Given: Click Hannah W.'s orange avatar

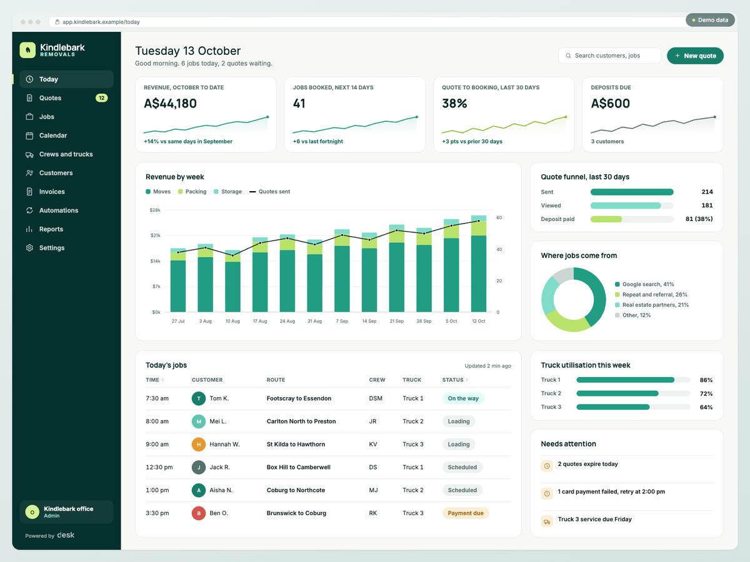Looking at the screenshot, I should [199, 445].
